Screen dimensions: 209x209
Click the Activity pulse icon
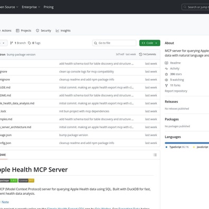[166, 69]
